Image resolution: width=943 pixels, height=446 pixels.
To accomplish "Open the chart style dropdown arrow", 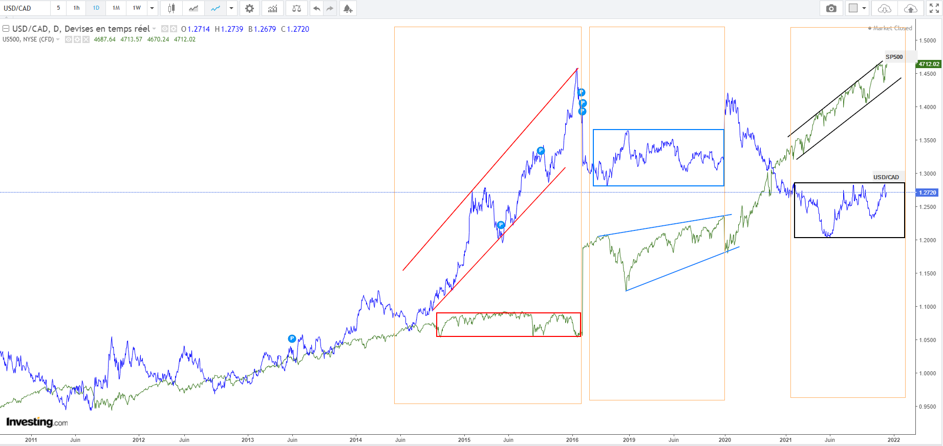I will (x=231, y=8).
